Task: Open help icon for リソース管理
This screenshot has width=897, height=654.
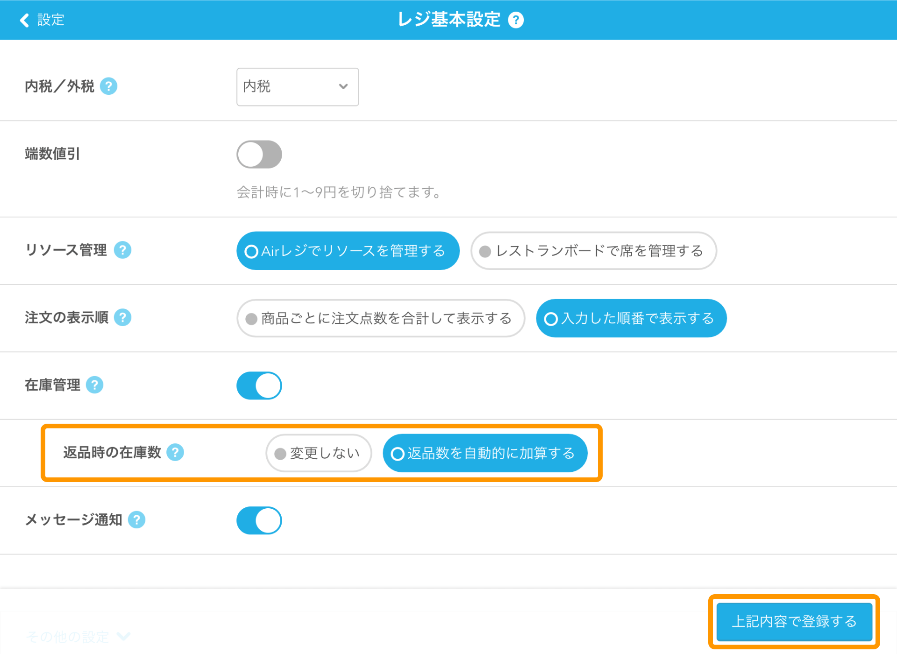Action: 122,250
